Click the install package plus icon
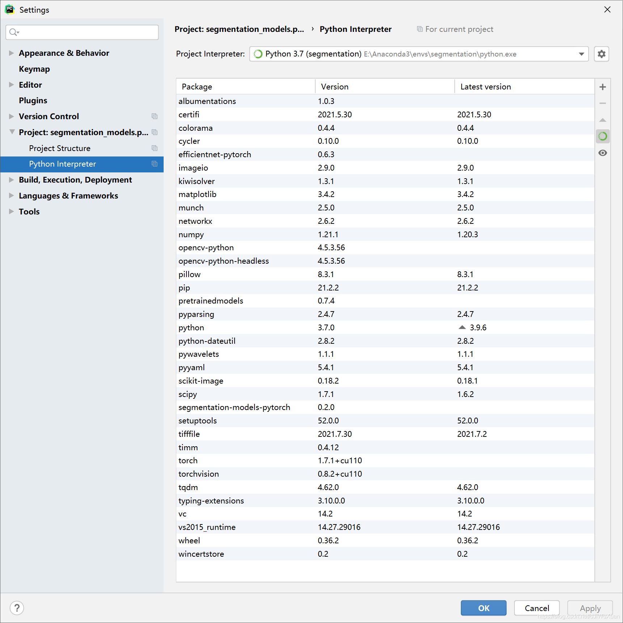Screen dimensions: 623x623 (x=603, y=87)
